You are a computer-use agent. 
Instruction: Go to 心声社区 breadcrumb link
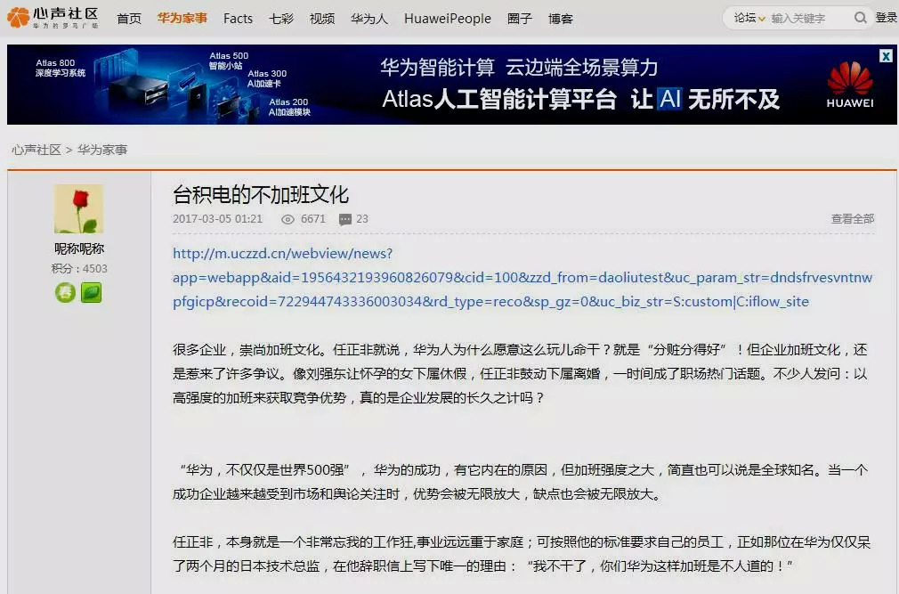click(x=36, y=150)
